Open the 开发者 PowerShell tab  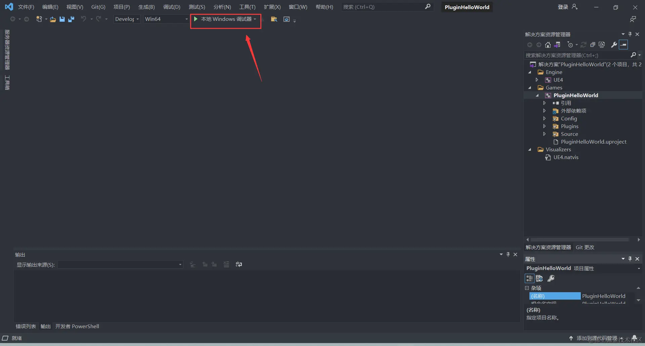pos(77,326)
